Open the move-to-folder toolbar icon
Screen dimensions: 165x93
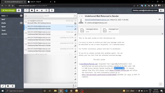pos(32,10)
